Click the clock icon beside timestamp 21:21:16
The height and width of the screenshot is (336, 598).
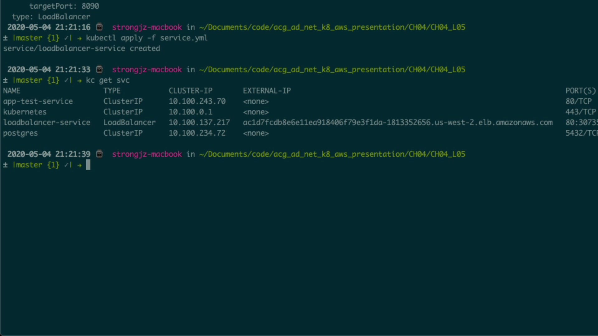coord(99,27)
